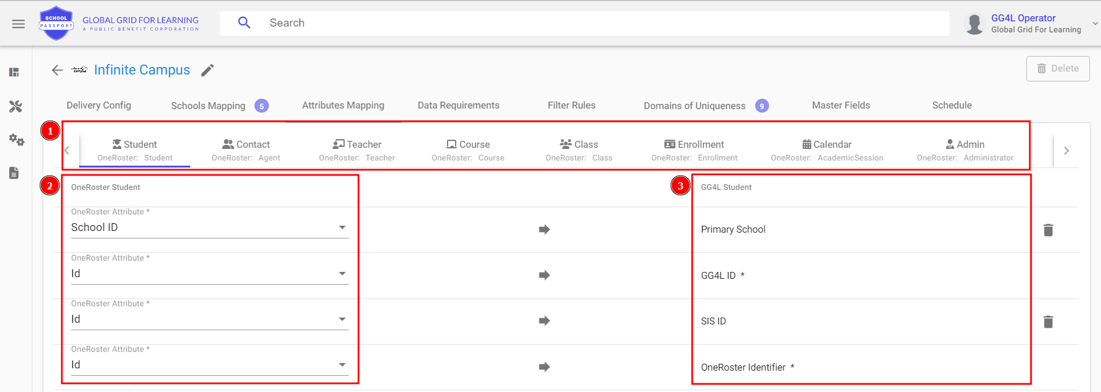Click the Delete button

coord(1058,69)
